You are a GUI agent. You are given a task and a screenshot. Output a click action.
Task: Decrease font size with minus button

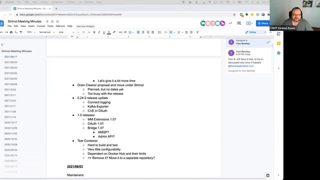coord(78,32)
